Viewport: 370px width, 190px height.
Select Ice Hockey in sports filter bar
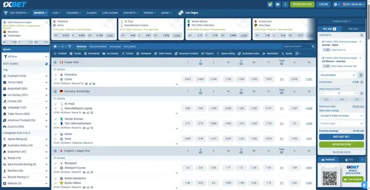111,53
